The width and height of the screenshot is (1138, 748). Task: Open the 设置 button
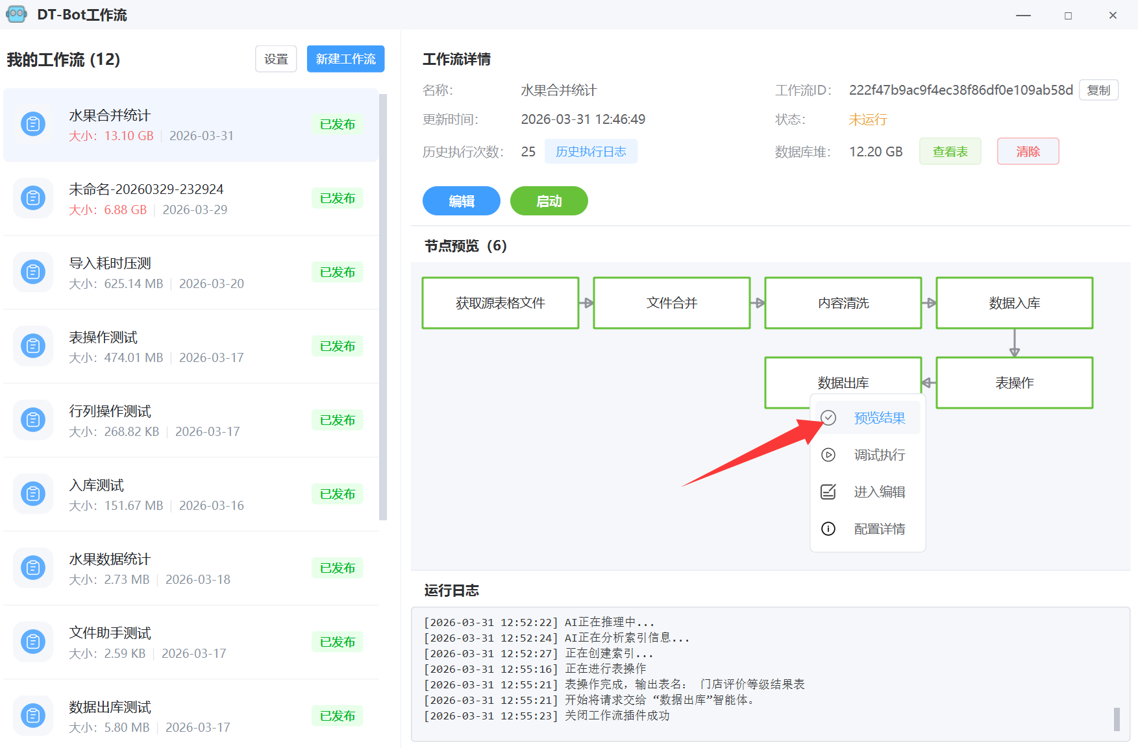(x=276, y=59)
